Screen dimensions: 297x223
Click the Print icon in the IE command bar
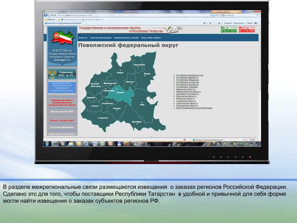click(219, 23)
